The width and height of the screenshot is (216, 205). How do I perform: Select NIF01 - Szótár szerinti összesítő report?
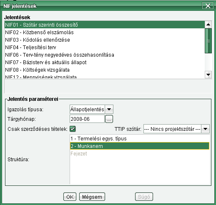(x=105, y=25)
